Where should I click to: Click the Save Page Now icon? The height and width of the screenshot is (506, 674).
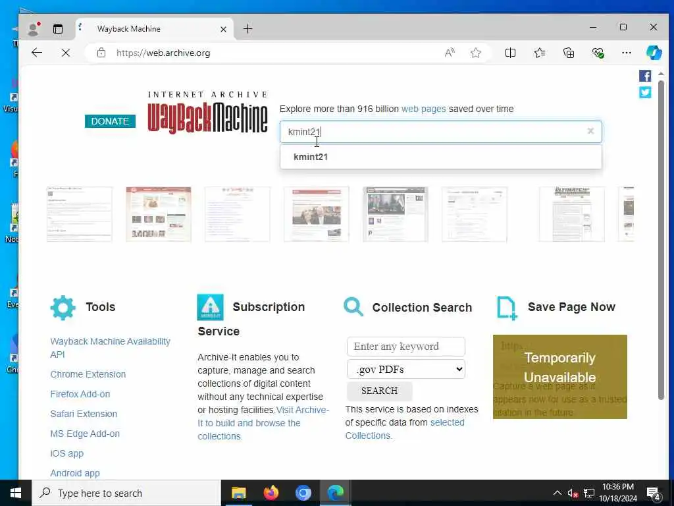coord(506,308)
